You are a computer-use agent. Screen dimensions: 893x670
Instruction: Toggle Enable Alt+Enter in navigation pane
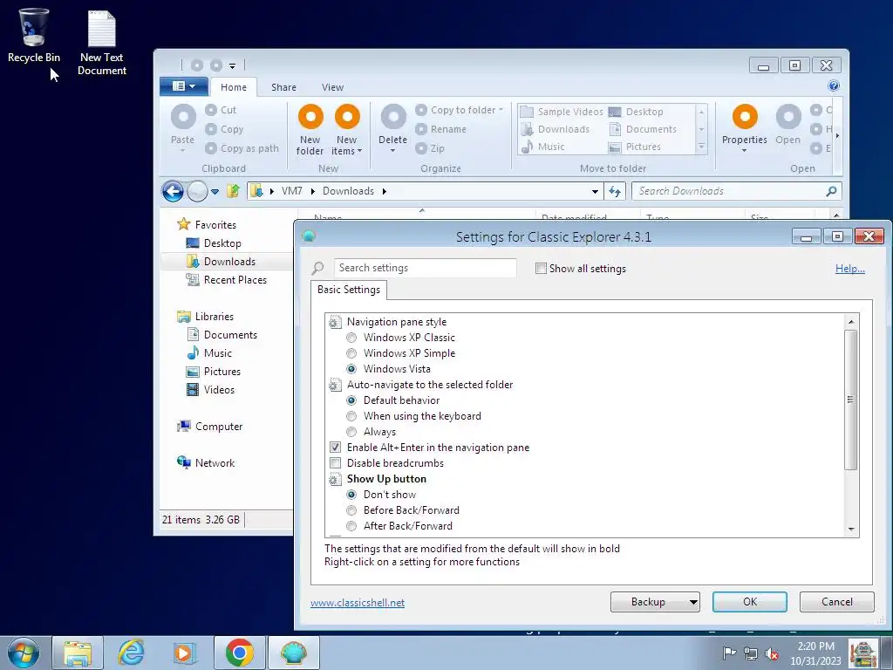click(335, 448)
